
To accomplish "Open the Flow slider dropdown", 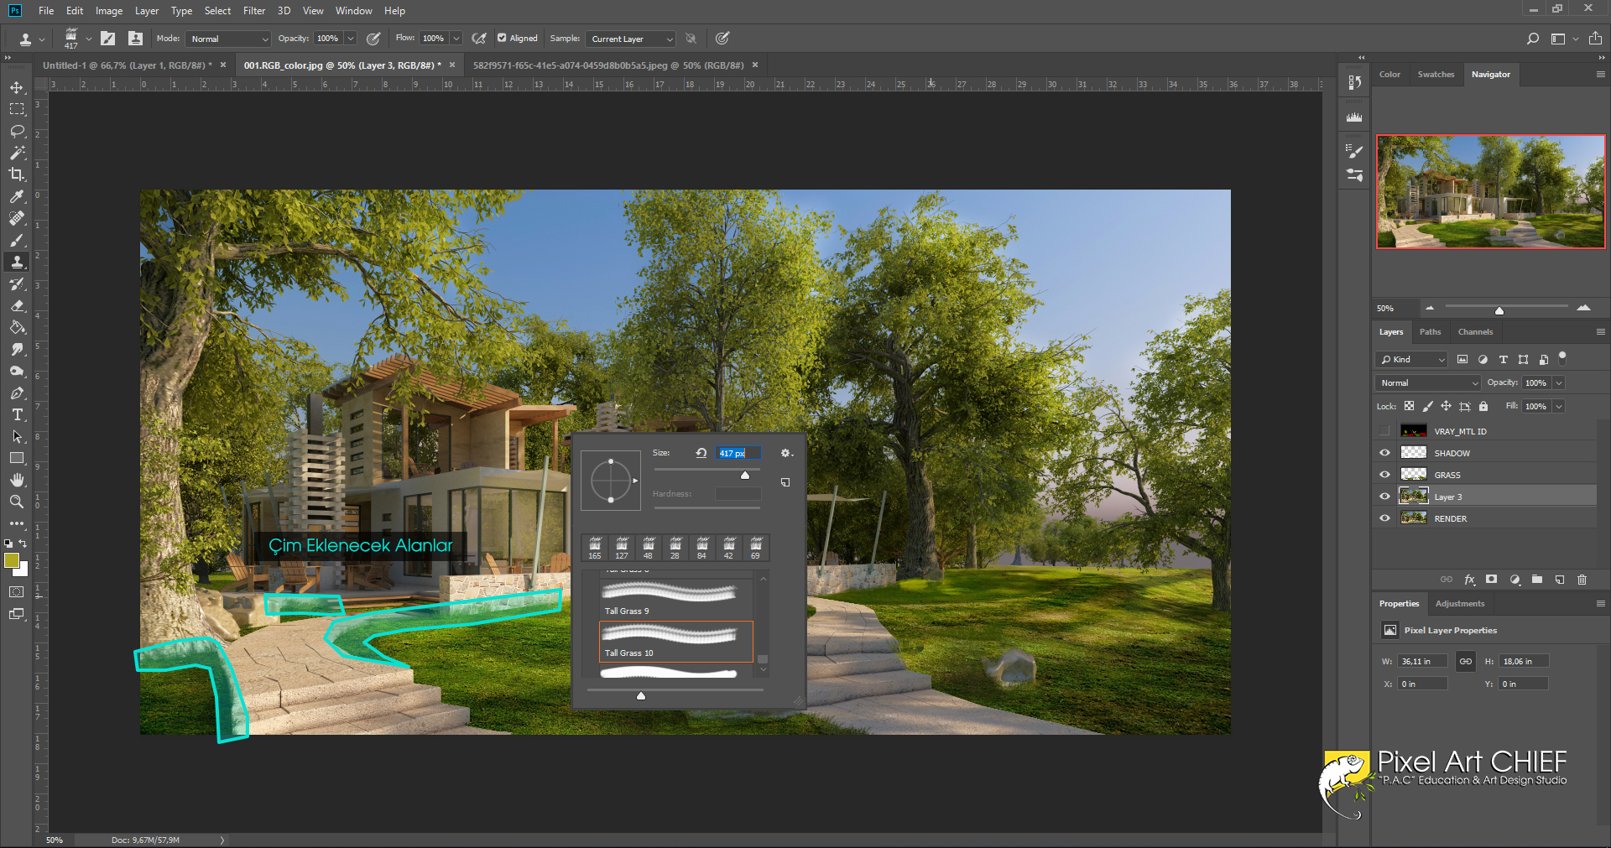I will tap(456, 39).
